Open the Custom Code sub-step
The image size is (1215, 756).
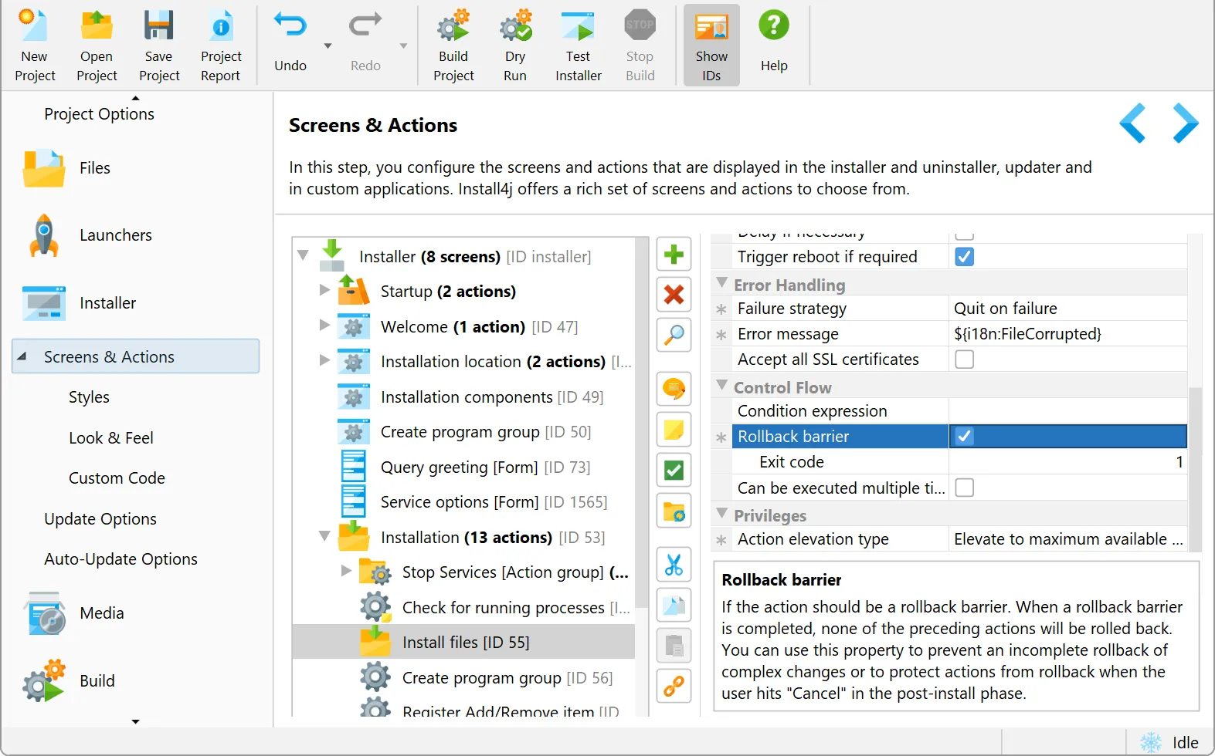coord(117,478)
